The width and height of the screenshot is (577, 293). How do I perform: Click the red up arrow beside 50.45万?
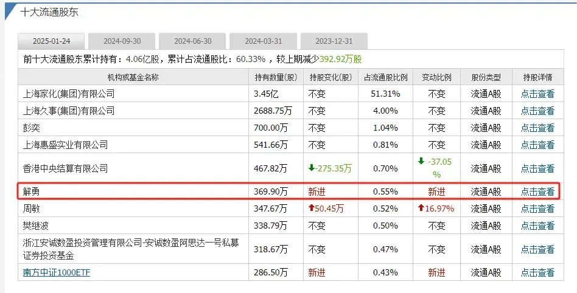point(311,208)
